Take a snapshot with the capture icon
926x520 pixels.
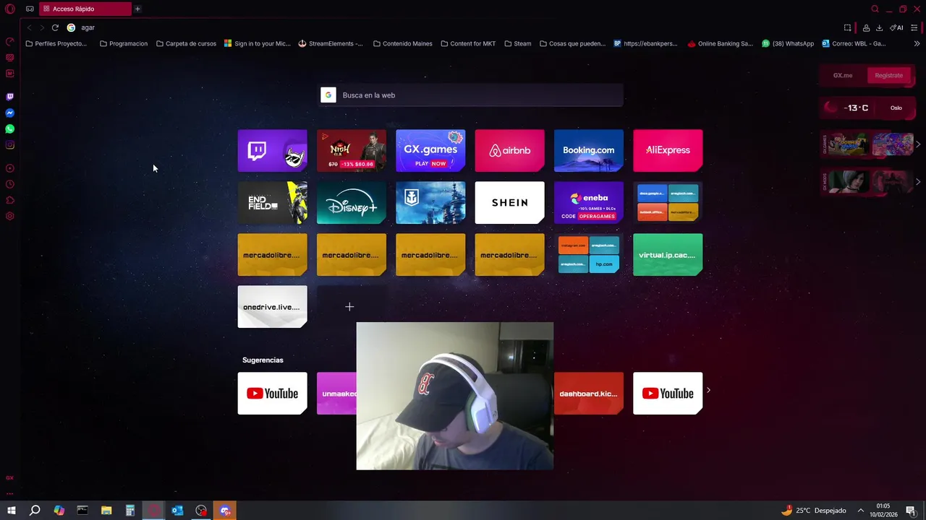tap(848, 27)
